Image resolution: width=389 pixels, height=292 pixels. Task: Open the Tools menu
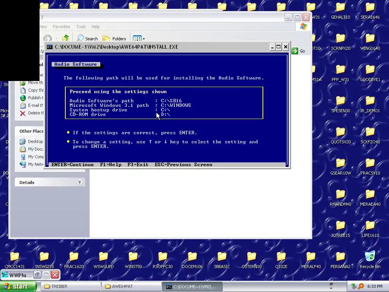point(81,27)
